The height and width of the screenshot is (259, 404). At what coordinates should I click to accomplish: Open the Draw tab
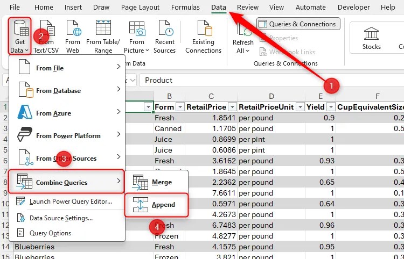[x=101, y=7]
